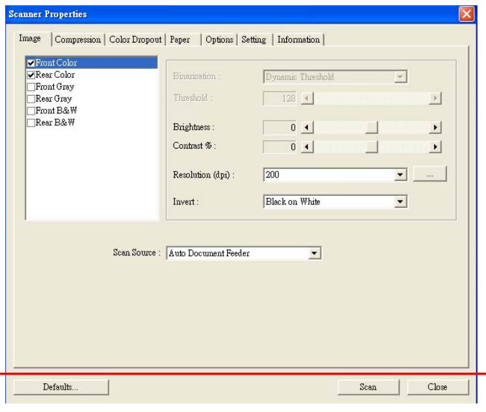Click the Brightness value field
The height and width of the screenshot is (412, 486).
point(280,128)
